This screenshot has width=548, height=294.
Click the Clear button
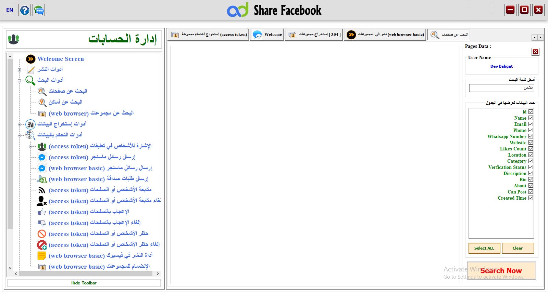tap(518, 248)
